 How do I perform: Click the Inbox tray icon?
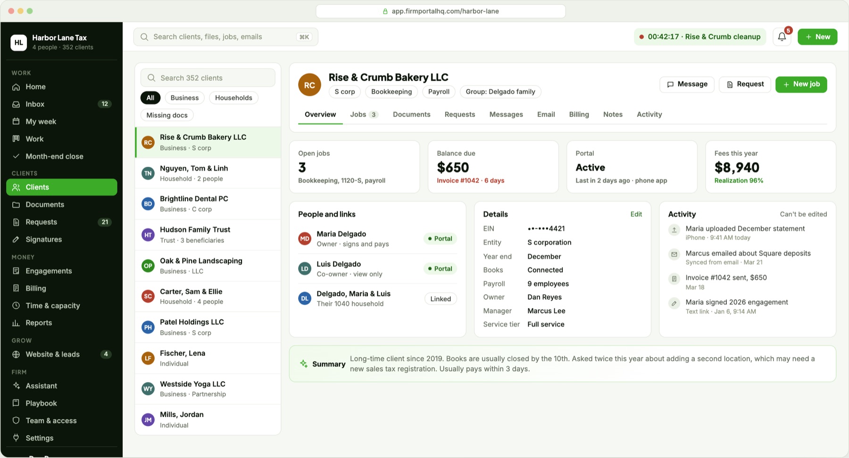[16, 104]
